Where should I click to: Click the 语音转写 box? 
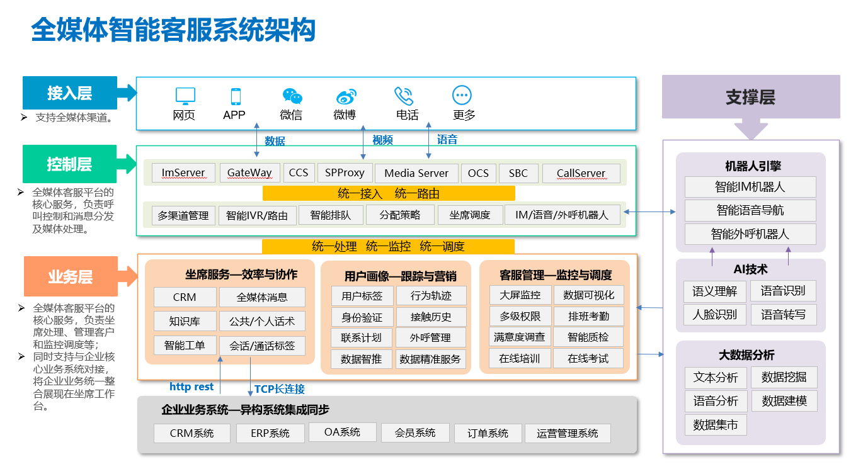[x=783, y=314]
